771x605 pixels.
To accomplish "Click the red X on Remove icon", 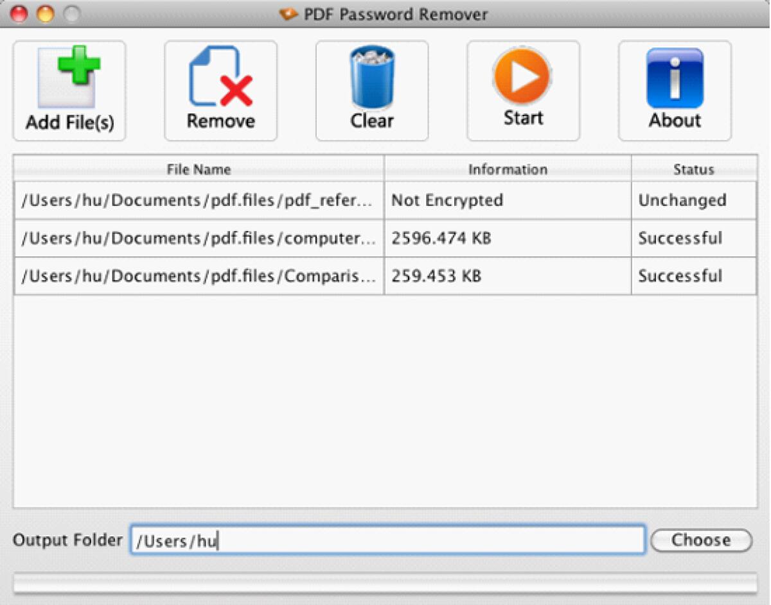I will 235,90.
